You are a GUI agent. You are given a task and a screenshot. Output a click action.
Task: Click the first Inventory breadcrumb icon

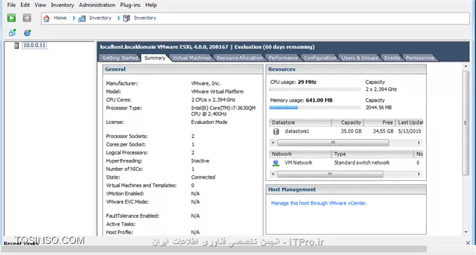[81, 18]
